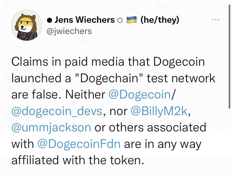Click the display name Jens Wiechers

85,20
